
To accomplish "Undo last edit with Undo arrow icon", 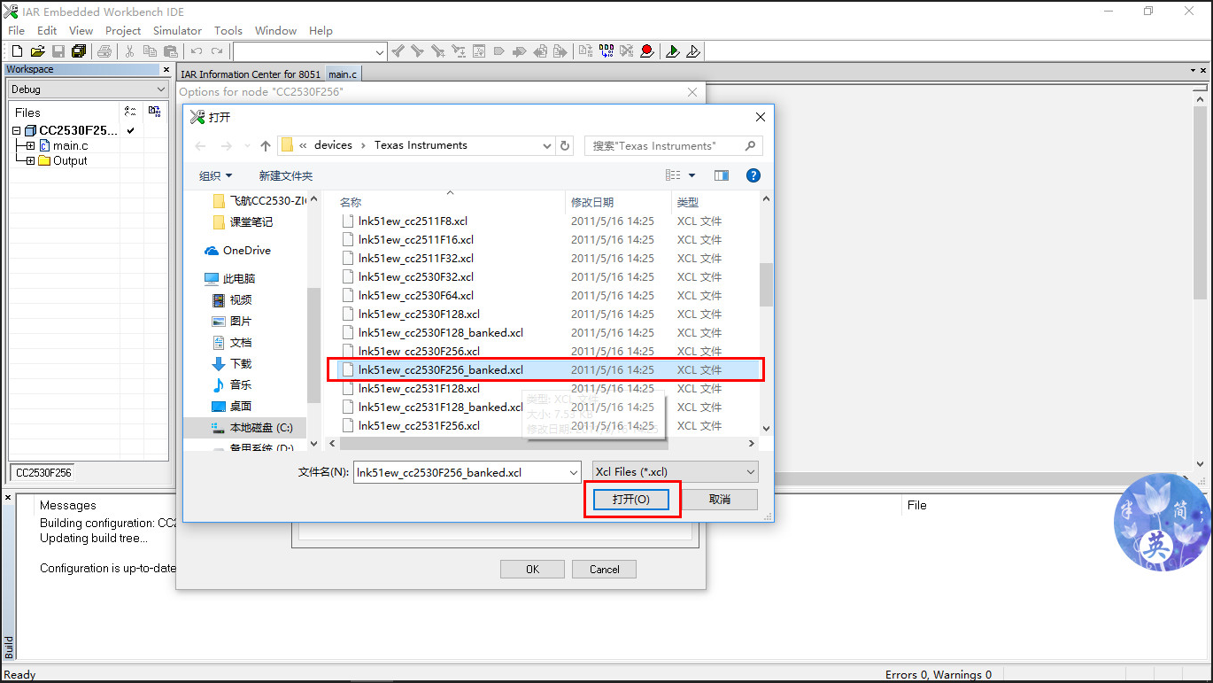I will pyautogui.click(x=195, y=50).
